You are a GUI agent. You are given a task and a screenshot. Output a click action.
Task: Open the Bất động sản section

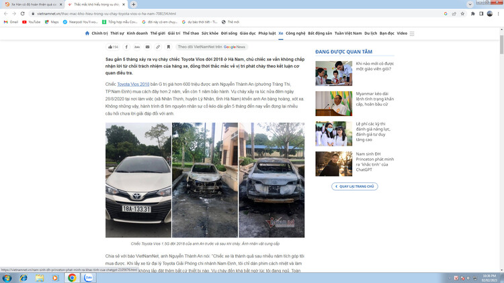[320, 34]
